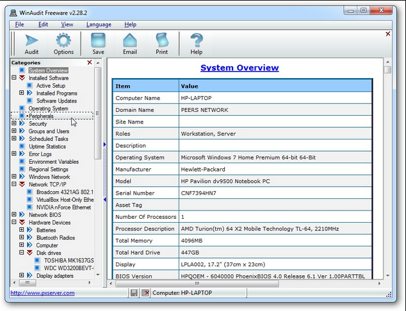Viewport: 406px width, 311px height.
Task: Click the Regional Settings node icon
Action: pos(22,169)
